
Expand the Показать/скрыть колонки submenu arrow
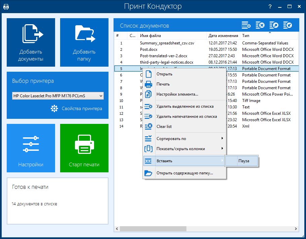click(x=222, y=148)
